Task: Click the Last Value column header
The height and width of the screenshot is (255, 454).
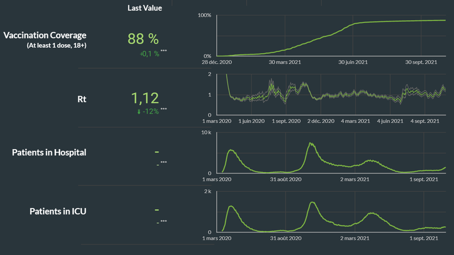Action: pyautogui.click(x=144, y=8)
